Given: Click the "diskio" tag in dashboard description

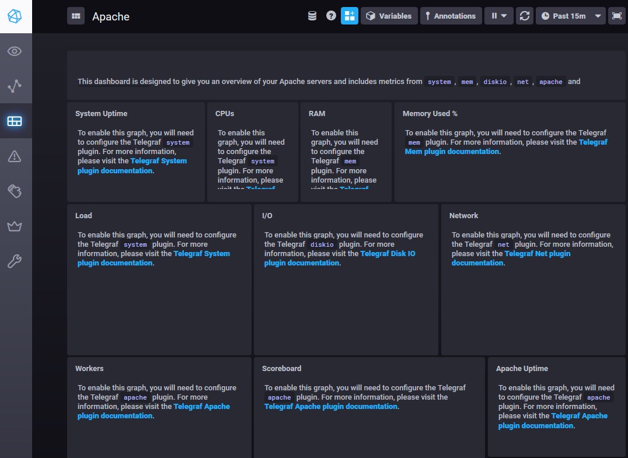Looking at the screenshot, I should coord(495,82).
